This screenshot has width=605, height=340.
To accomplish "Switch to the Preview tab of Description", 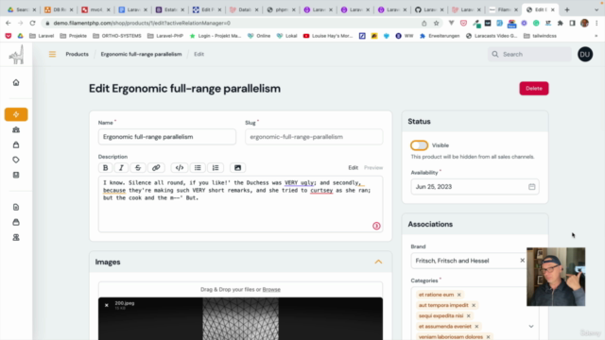I will coord(373,168).
